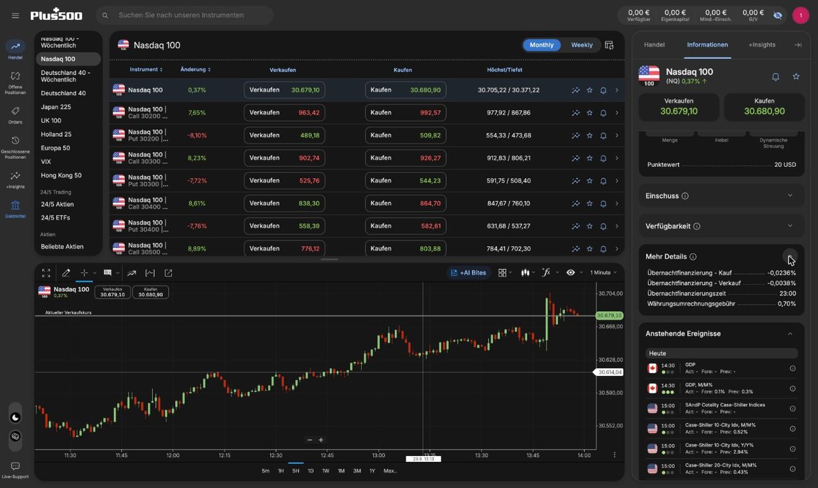Click Kaufen 30.680,90 in the Nasdaq 100 table row
Screen dimensions: 818x488
(406, 90)
